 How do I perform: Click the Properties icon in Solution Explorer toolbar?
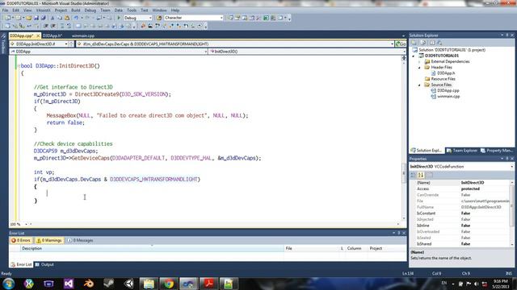[414, 43]
